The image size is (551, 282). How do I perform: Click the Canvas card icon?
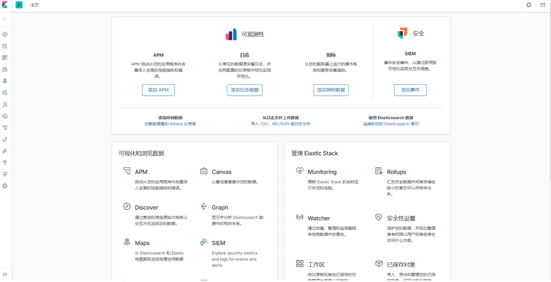point(204,171)
